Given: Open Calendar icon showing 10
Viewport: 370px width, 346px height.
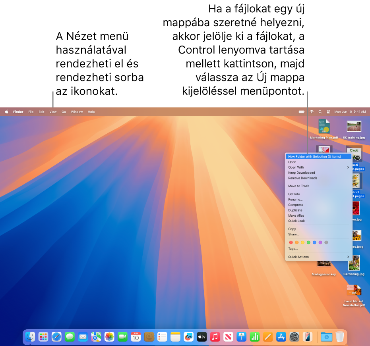Looking at the screenshot, I should [136, 337].
